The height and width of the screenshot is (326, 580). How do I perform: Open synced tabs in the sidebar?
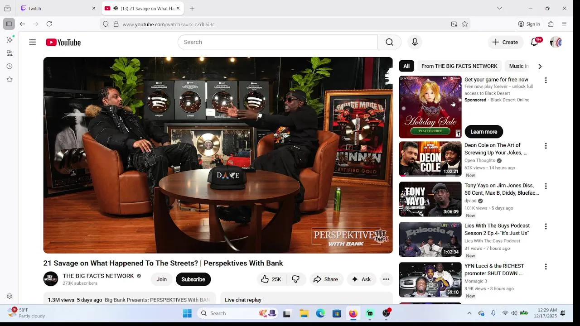tap(10, 53)
